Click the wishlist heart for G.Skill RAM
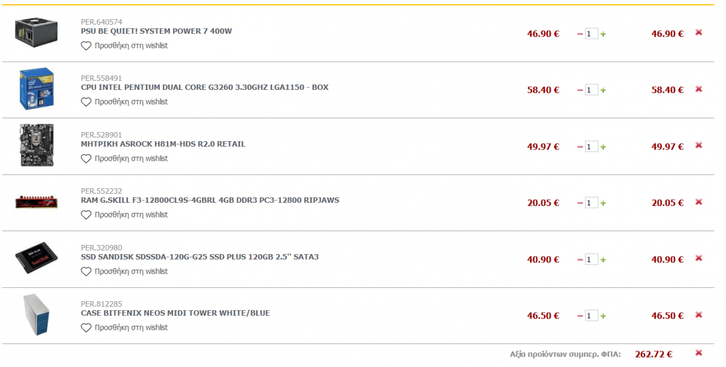The height and width of the screenshot is (367, 726). point(86,215)
